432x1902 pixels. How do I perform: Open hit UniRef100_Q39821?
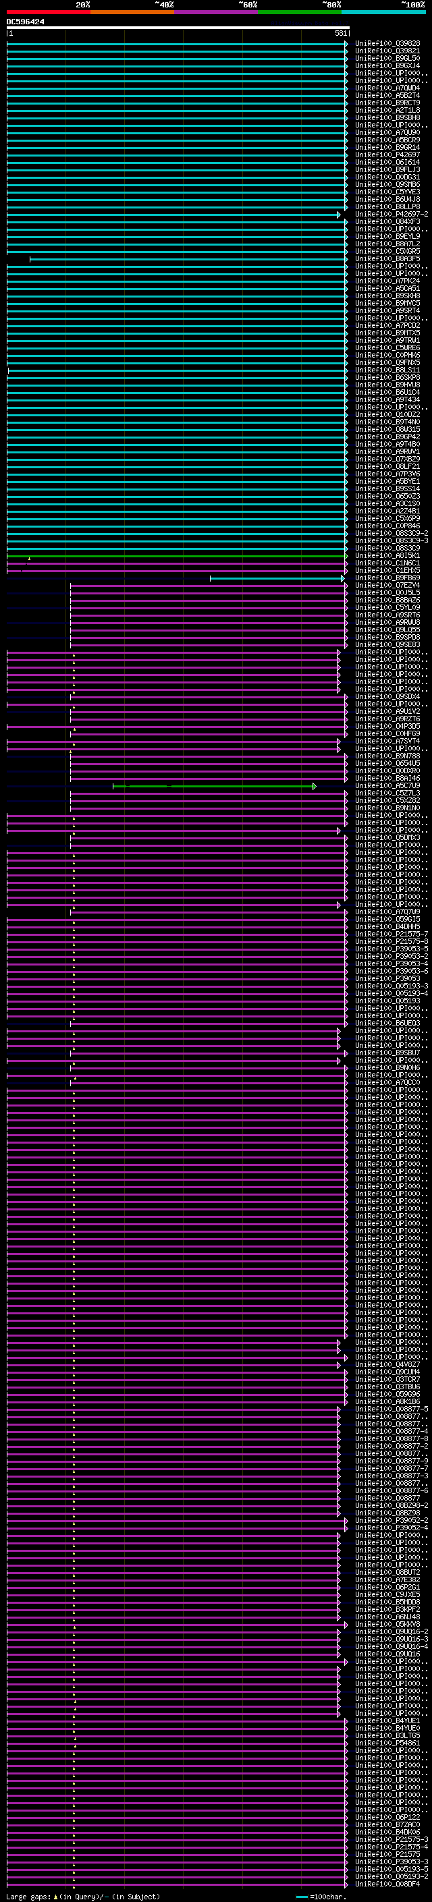pos(387,51)
